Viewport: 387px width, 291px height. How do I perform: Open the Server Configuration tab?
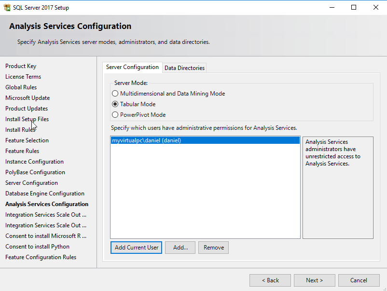(132, 68)
